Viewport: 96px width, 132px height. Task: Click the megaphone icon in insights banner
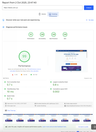coord(6,127)
